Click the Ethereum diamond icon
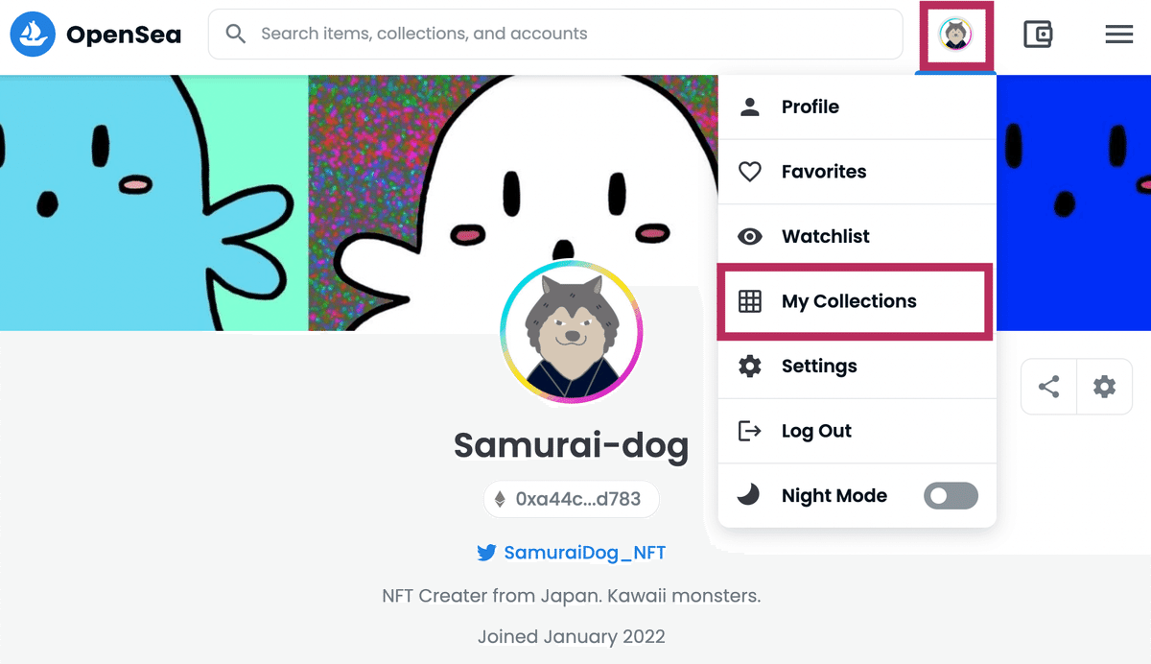 tap(500, 499)
